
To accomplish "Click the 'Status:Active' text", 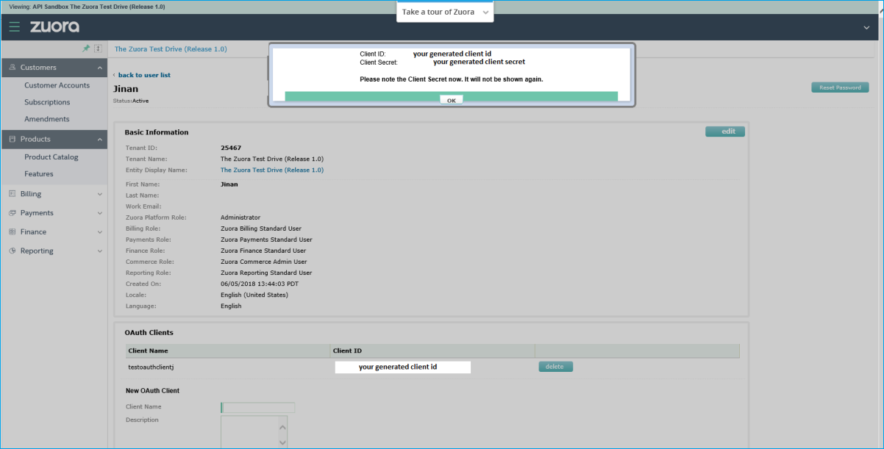I will coord(131,101).
